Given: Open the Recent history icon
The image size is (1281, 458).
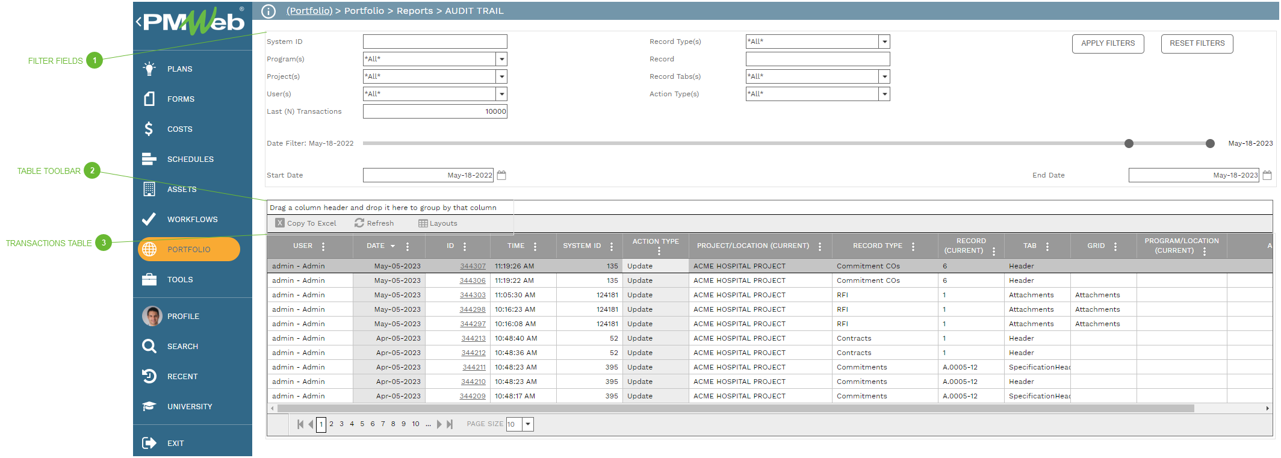Looking at the screenshot, I should point(149,376).
